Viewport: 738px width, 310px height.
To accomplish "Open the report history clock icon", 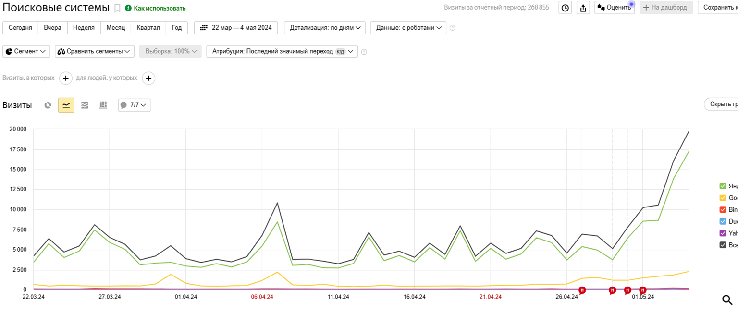I will (565, 8).
